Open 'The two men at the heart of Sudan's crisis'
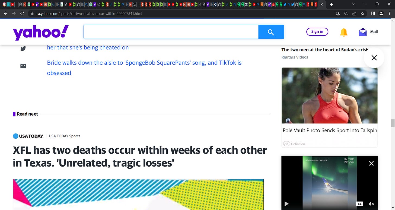Viewport: 395px width, 210px height. click(x=325, y=50)
